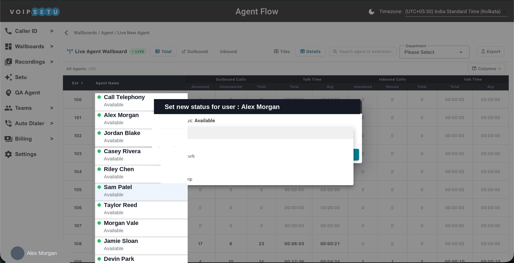
Task: Click the Teams people icon
Action: coord(8,108)
